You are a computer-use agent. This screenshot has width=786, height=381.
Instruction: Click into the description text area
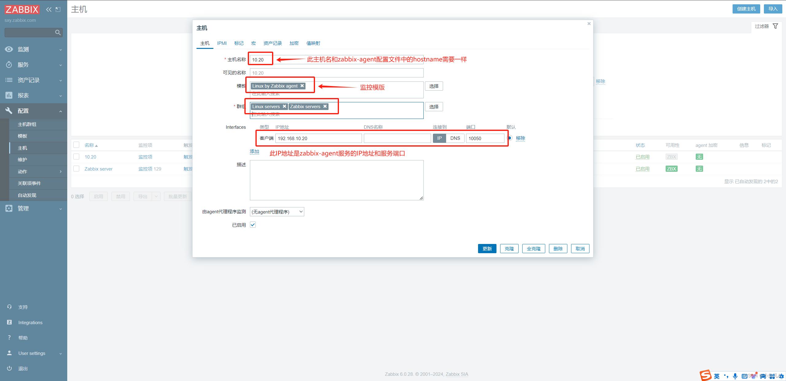[x=337, y=180]
